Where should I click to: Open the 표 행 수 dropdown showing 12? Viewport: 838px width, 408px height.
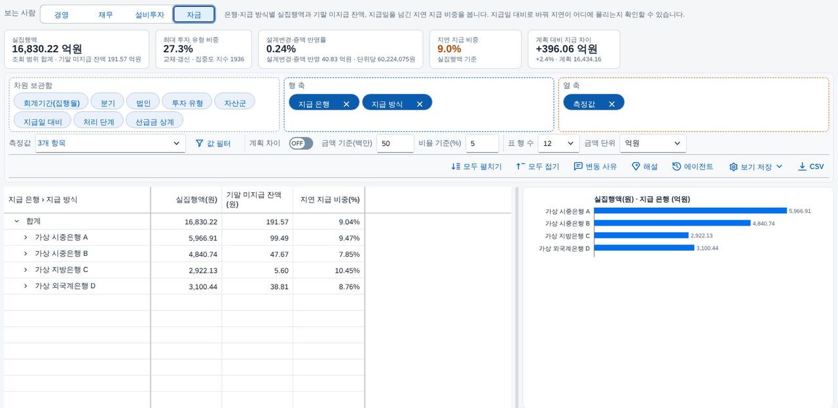[558, 143]
